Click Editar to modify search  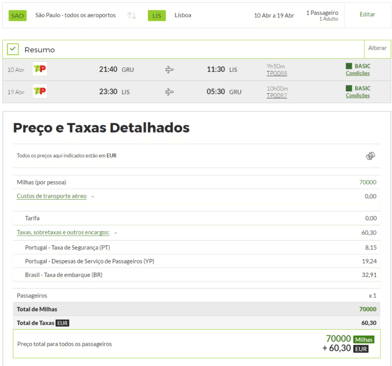[x=367, y=14]
